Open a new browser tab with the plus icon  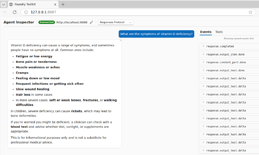coord(63,4)
